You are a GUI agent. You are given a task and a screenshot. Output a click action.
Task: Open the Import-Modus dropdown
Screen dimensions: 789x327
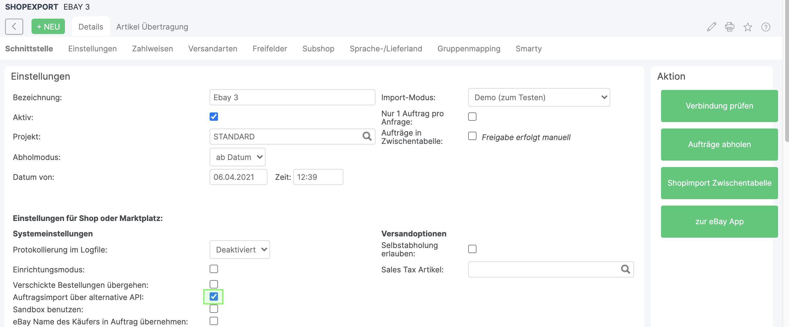[x=539, y=97]
